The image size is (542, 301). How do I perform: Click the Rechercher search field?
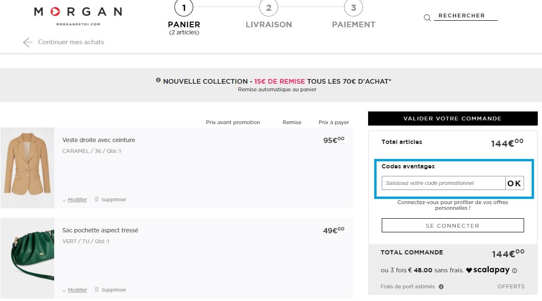pos(465,16)
